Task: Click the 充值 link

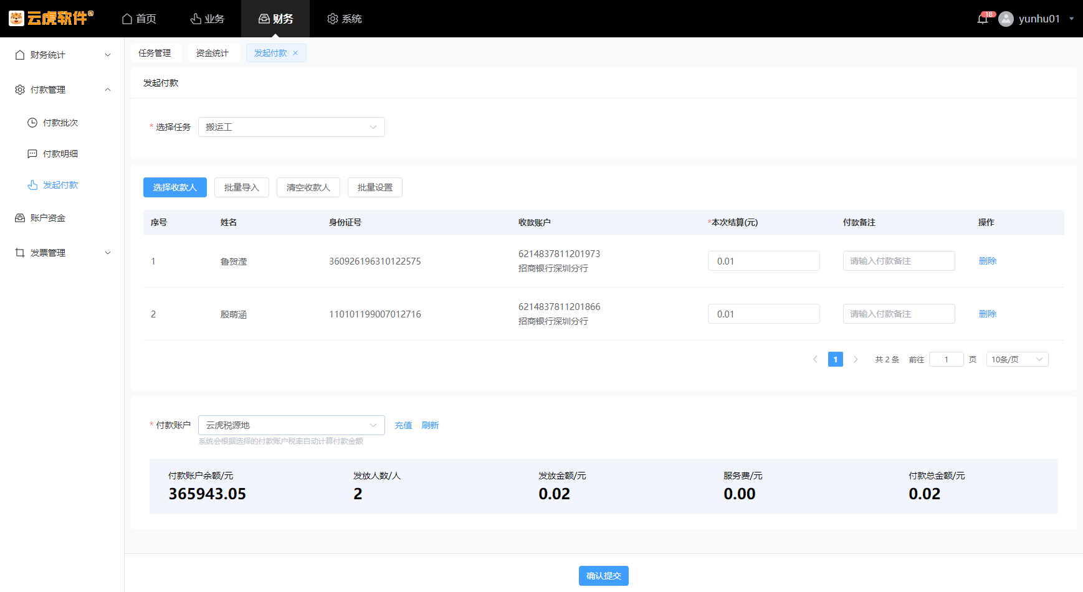Action: pyautogui.click(x=403, y=425)
